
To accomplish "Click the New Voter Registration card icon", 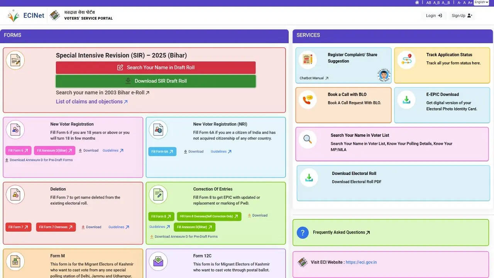I will [x=15, y=129].
